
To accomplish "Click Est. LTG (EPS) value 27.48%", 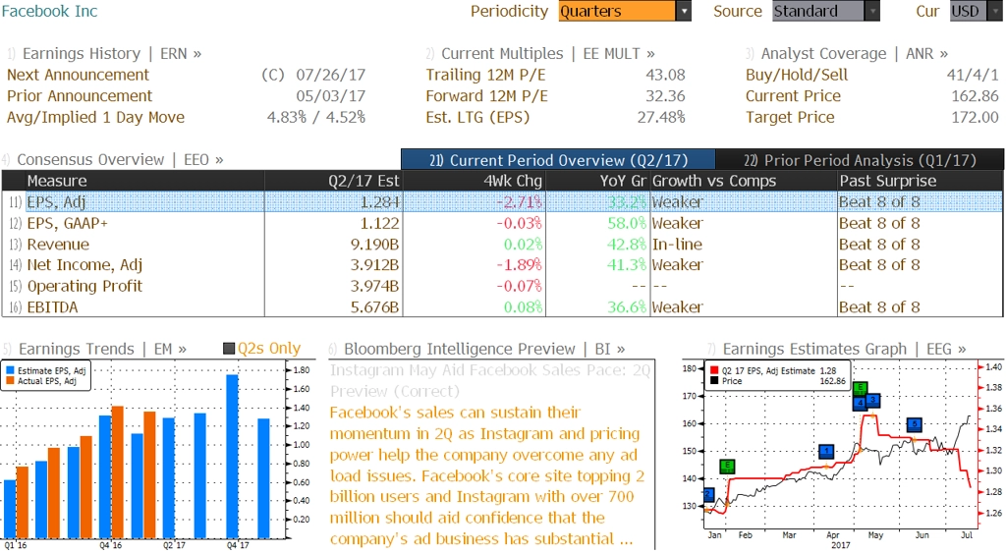I will pyautogui.click(x=661, y=118).
